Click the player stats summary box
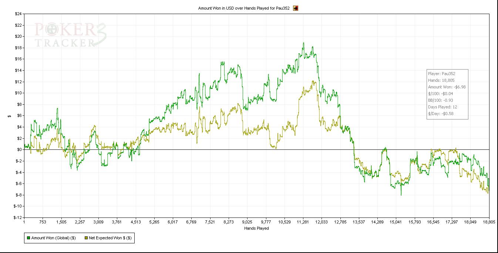Image resolution: width=498 pixels, height=253 pixels. coord(447,94)
